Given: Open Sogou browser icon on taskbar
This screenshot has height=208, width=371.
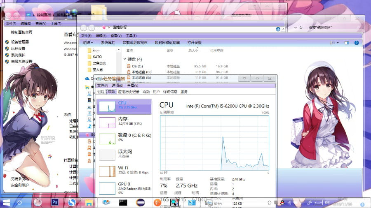Looking at the screenshot, I should tap(72, 202).
